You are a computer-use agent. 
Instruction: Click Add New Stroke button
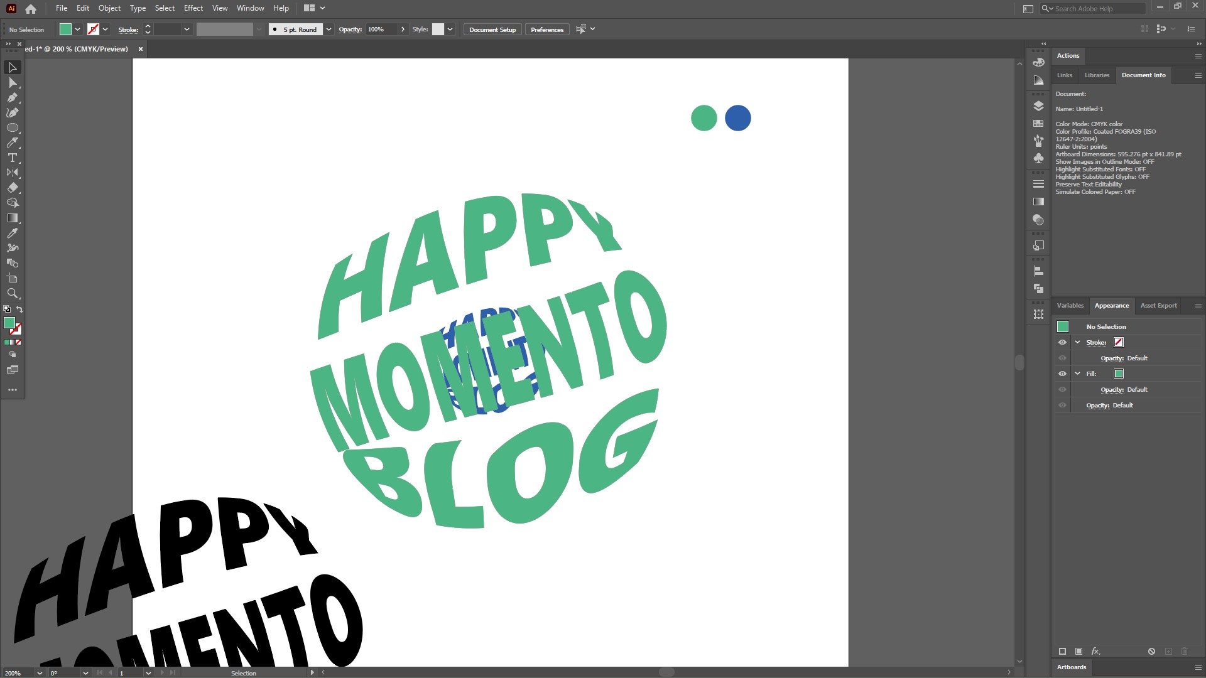click(1062, 652)
